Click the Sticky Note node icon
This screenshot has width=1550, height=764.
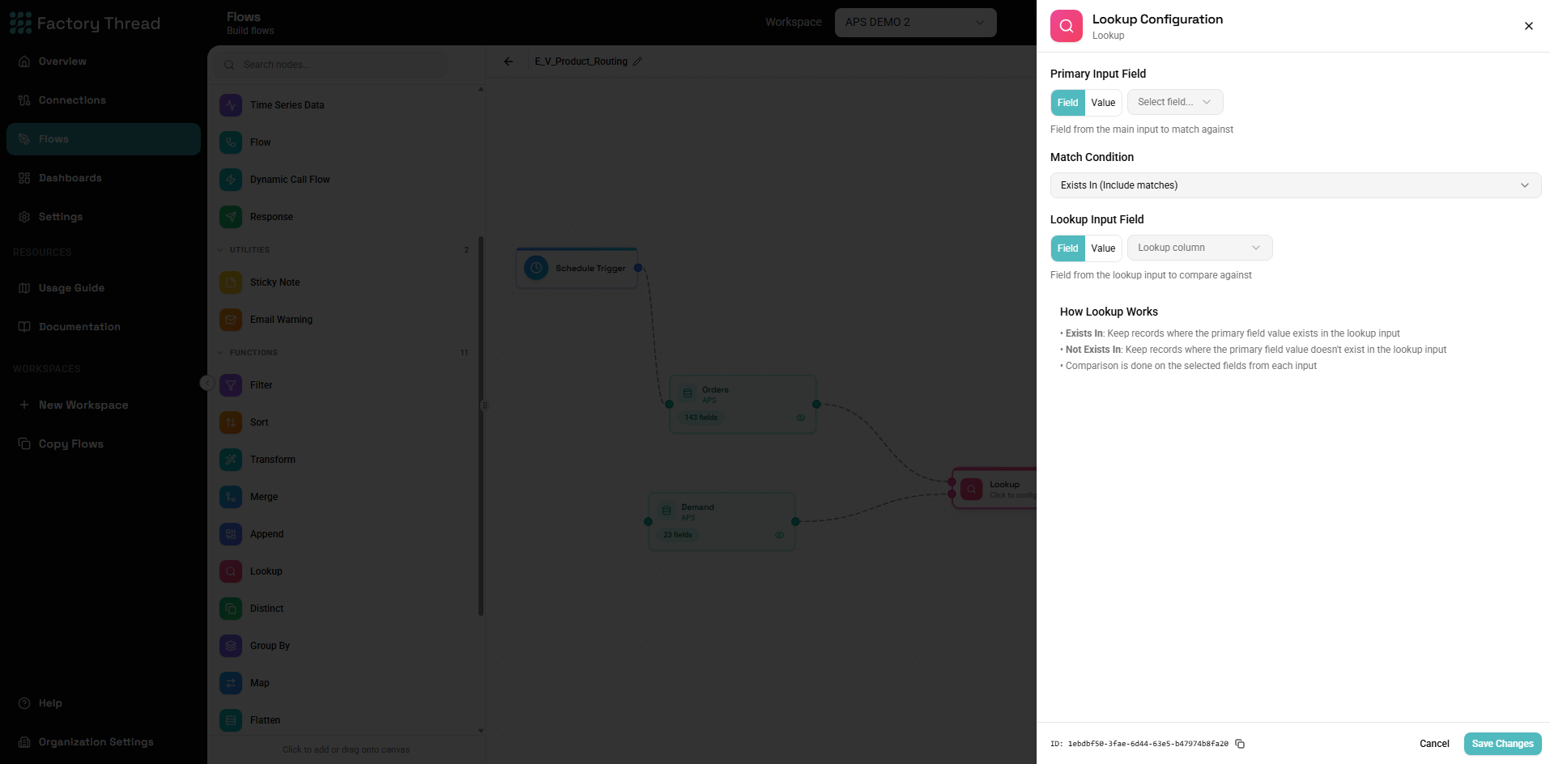231,282
